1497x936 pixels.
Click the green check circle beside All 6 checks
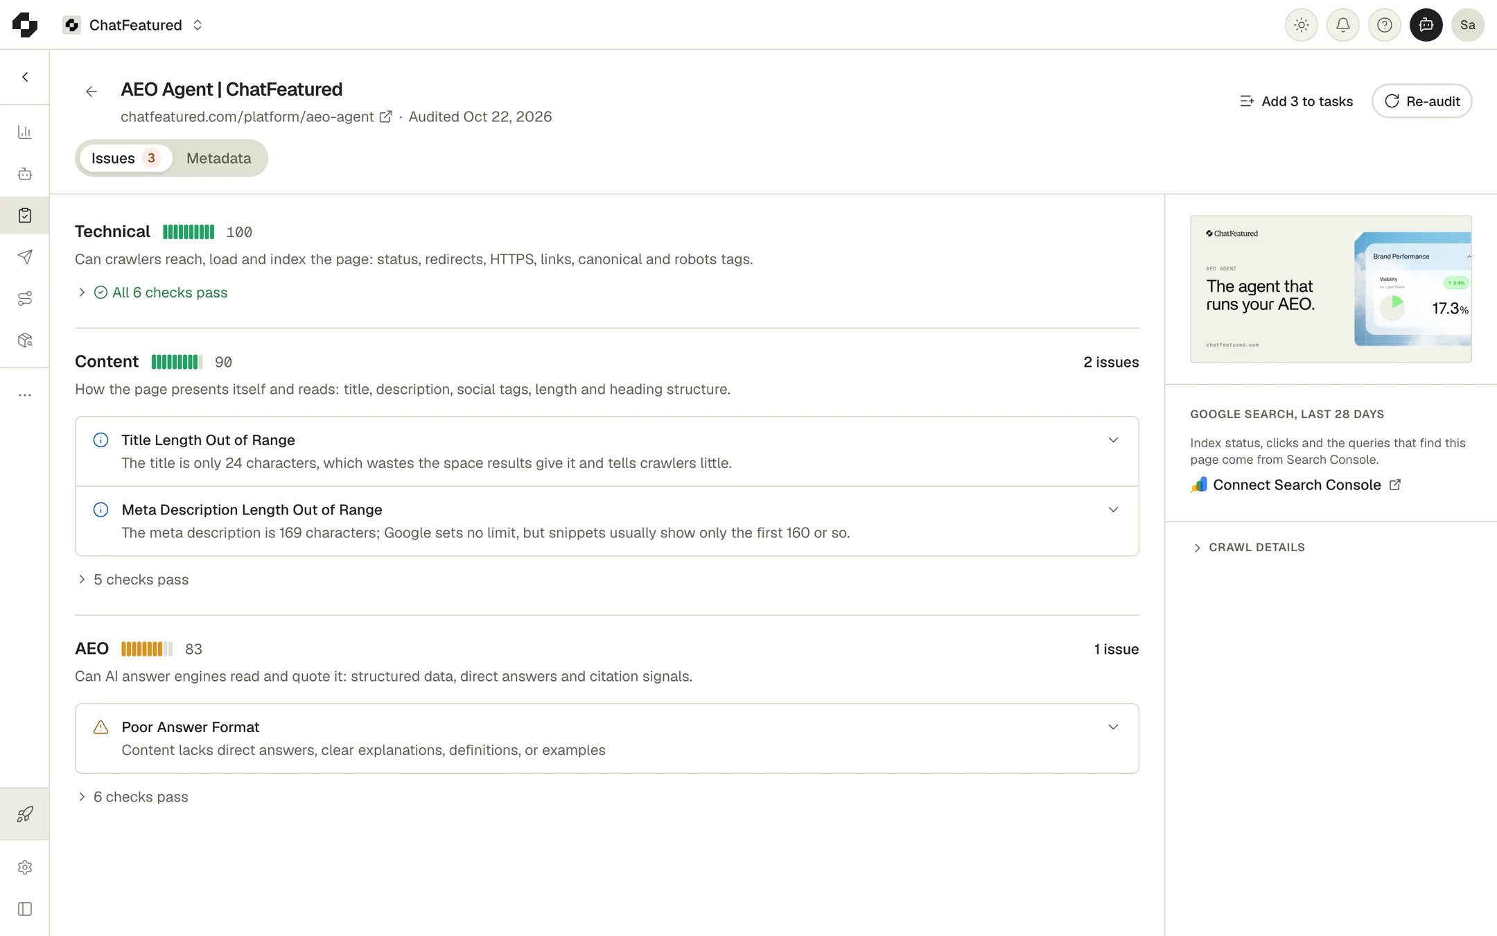coord(100,293)
